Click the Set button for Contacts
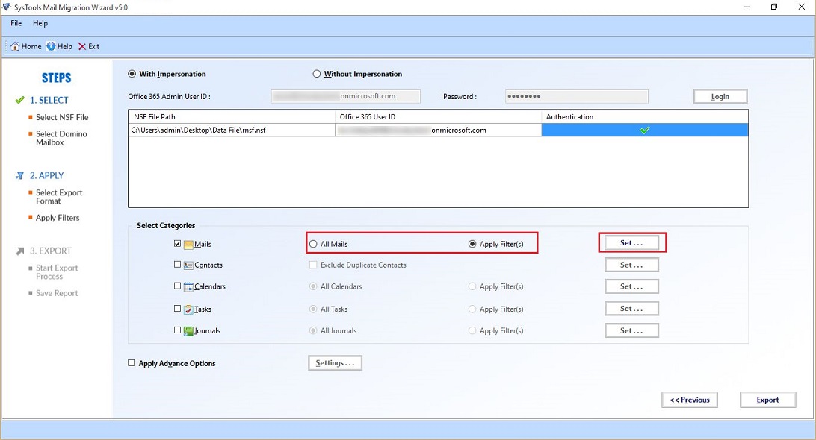The height and width of the screenshot is (440, 816). (631, 265)
